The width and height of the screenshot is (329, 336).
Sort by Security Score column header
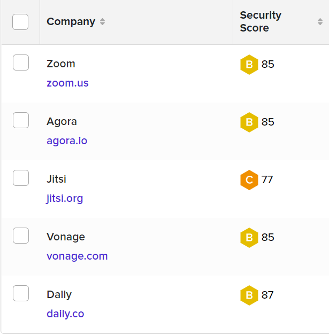261,22
